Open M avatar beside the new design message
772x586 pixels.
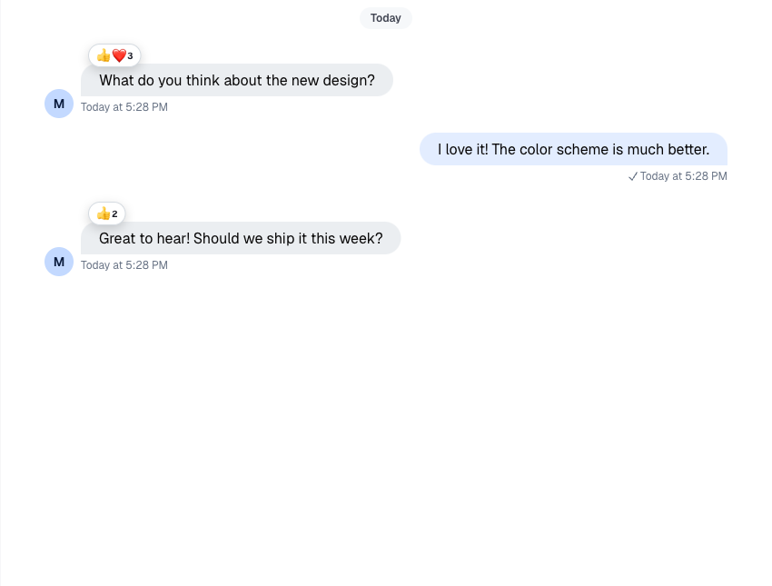pyautogui.click(x=59, y=104)
